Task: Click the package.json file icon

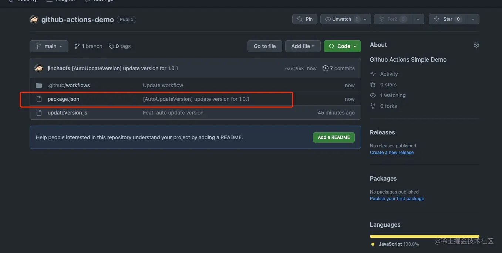Action: pyautogui.click(x=39, y=99)
